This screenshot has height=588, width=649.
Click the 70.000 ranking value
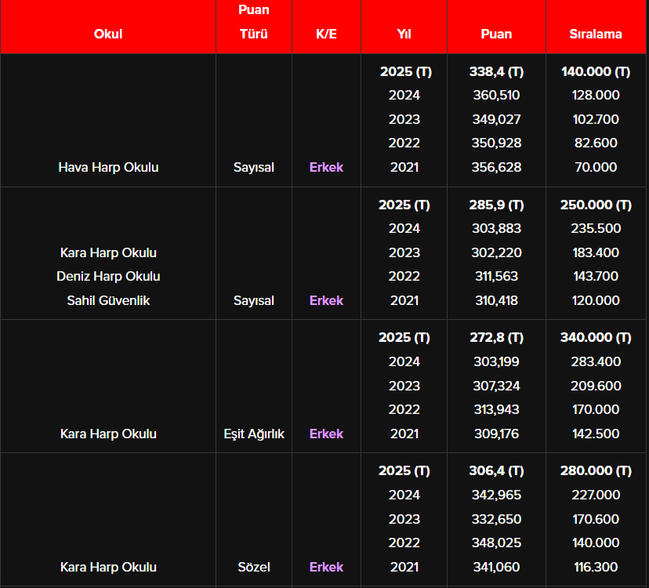coord(596,167)
